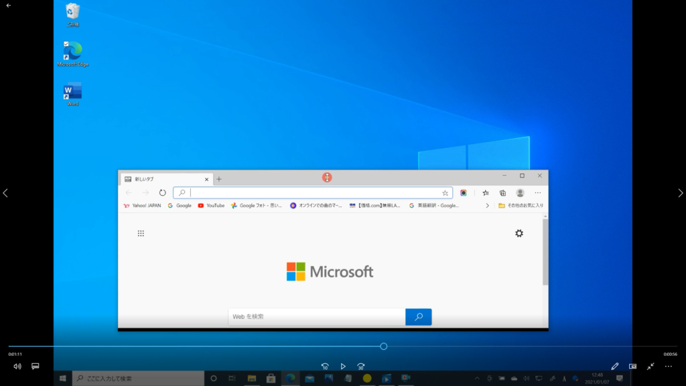The image size is (686, 386).
Task: Exit full screen mode
Action: [x=650, y=367]
